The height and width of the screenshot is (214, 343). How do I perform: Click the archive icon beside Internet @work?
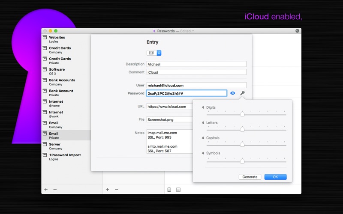pos(45,112)
